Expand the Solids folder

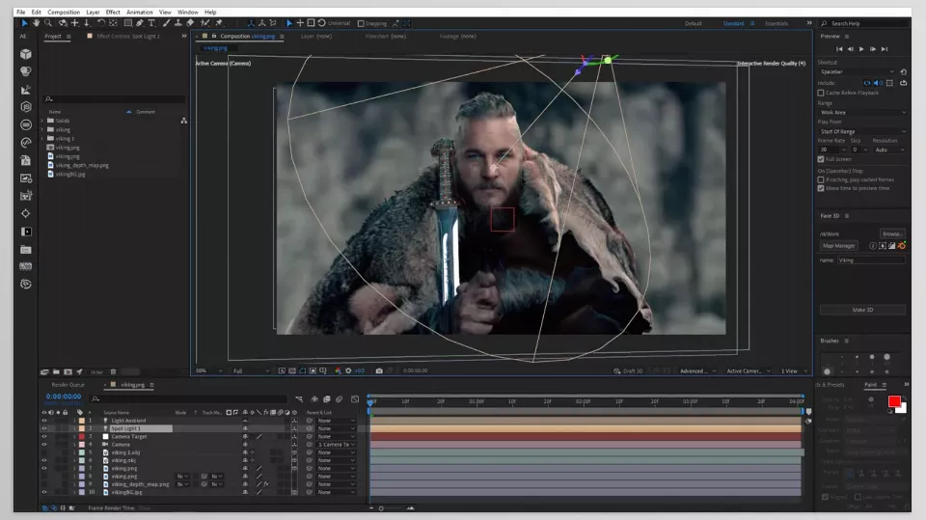(x=42, y=121)
